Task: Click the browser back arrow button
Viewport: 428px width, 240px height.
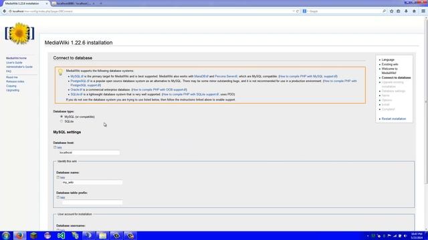Action: point(5,11)
